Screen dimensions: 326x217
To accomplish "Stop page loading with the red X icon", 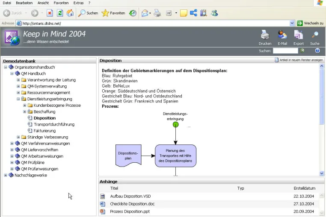I will pyautogui.click(x=50, y=13).
